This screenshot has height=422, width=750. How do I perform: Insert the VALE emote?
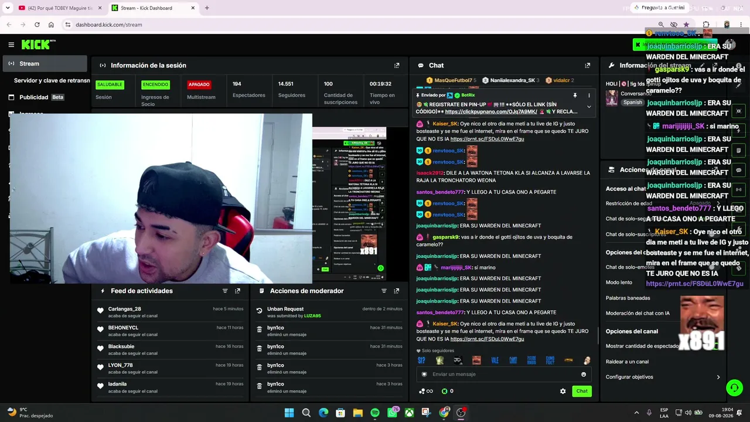pos(495,360)
